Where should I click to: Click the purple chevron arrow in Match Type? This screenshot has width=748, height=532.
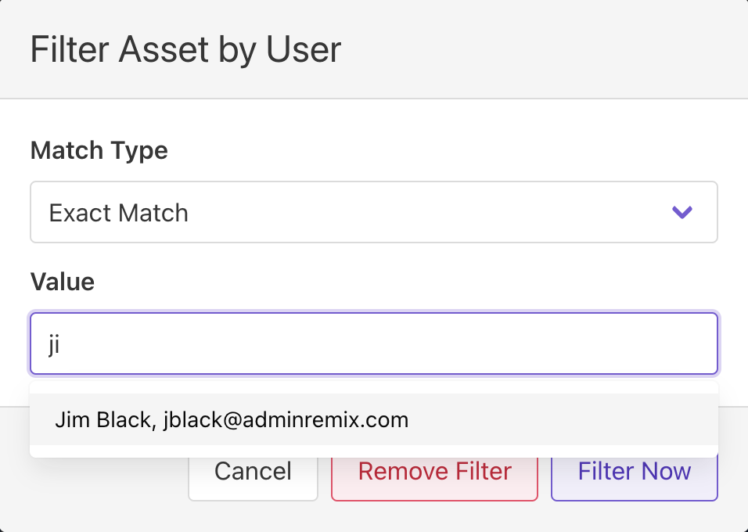682,212
